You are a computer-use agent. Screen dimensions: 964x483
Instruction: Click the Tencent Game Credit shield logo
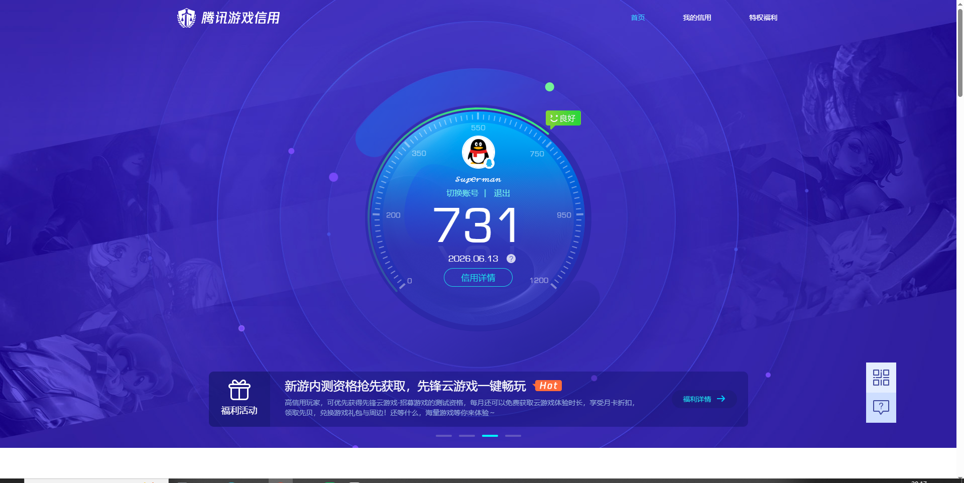click(x=186, y=18)
